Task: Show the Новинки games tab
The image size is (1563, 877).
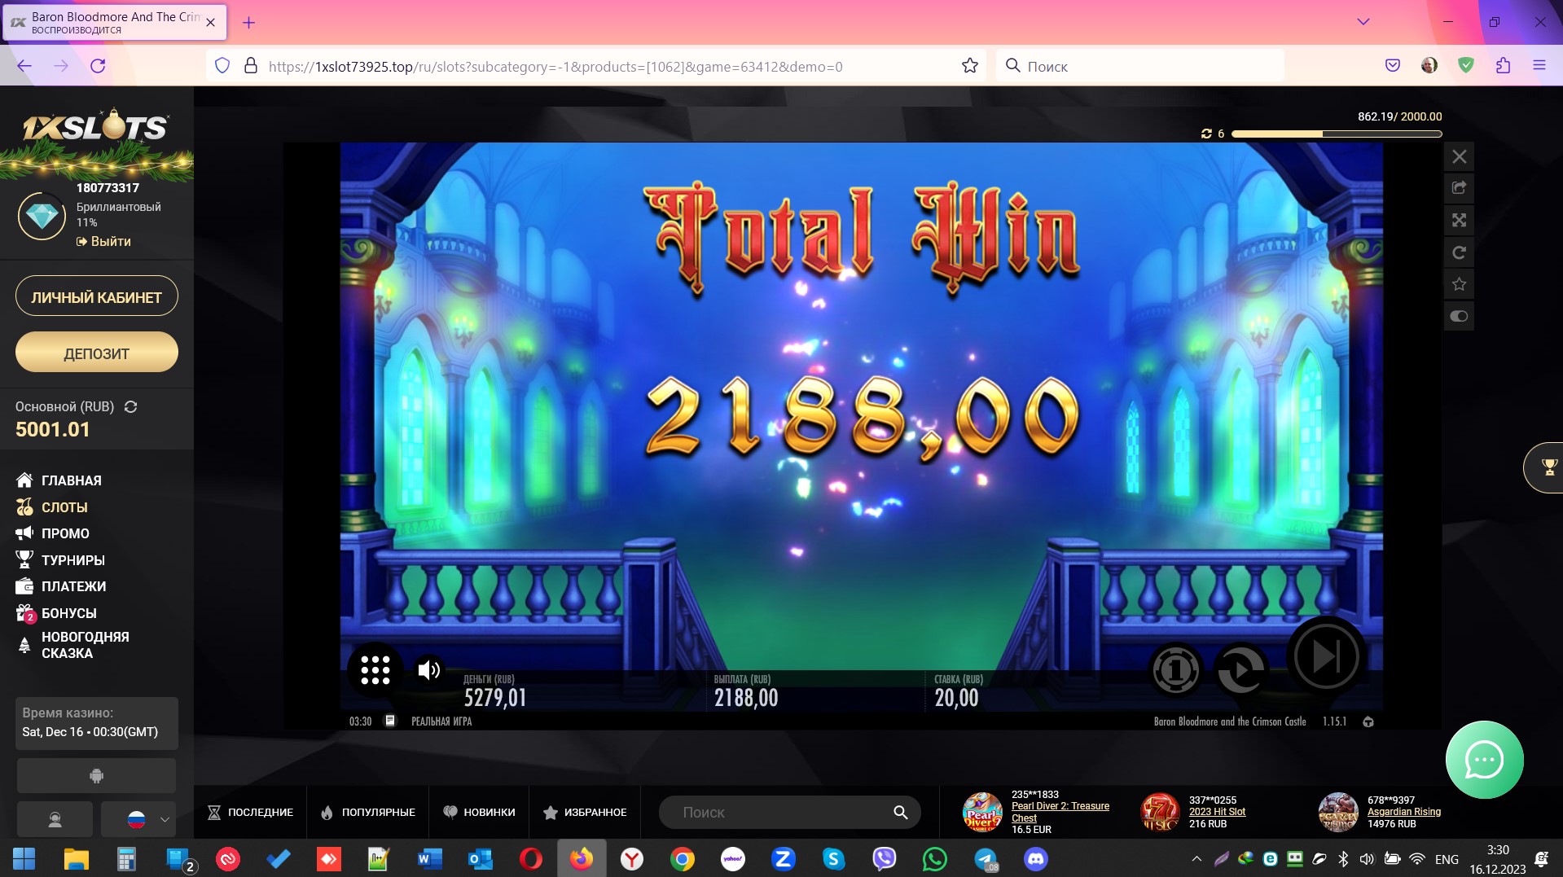Action: click(x=479, y=812)
